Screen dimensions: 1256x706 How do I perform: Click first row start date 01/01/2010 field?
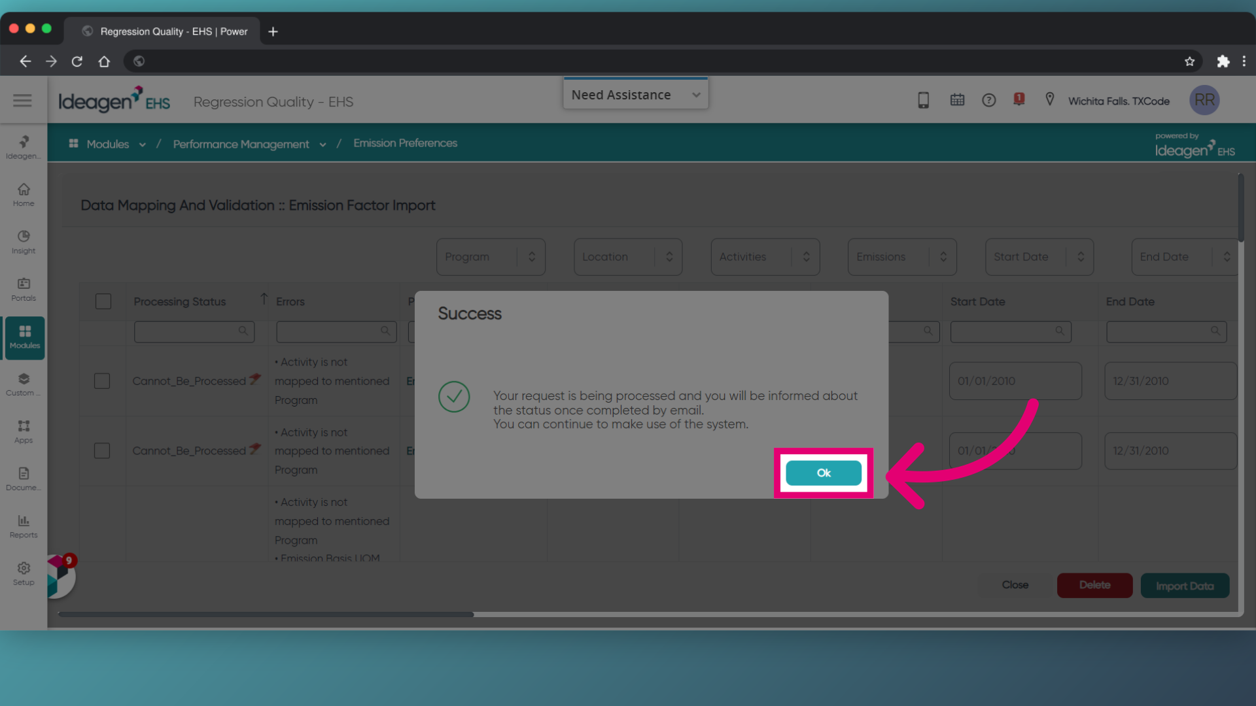pos(1015,381)
